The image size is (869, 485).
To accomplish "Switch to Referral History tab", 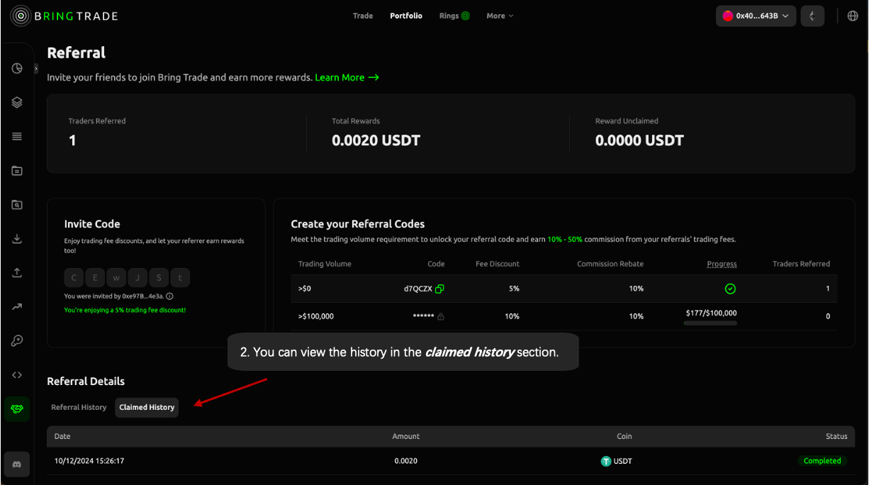I will [79, 407].
